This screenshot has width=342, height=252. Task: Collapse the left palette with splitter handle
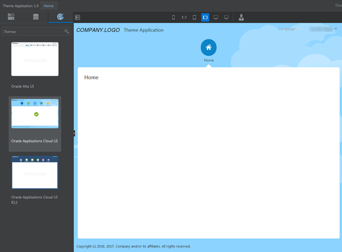pyautogui.click(x=74, y=134)
